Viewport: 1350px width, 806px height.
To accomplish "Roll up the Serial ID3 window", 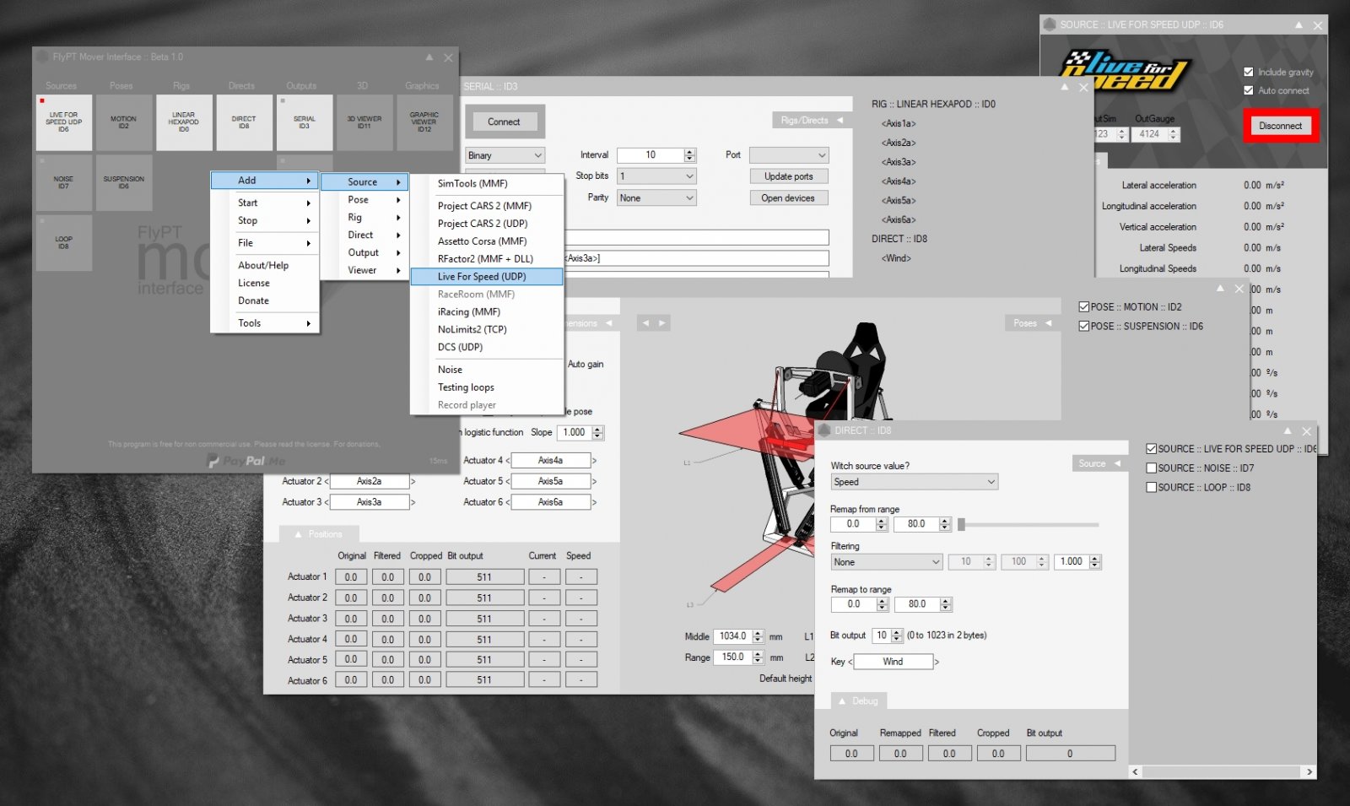I will pos(1065,87).
